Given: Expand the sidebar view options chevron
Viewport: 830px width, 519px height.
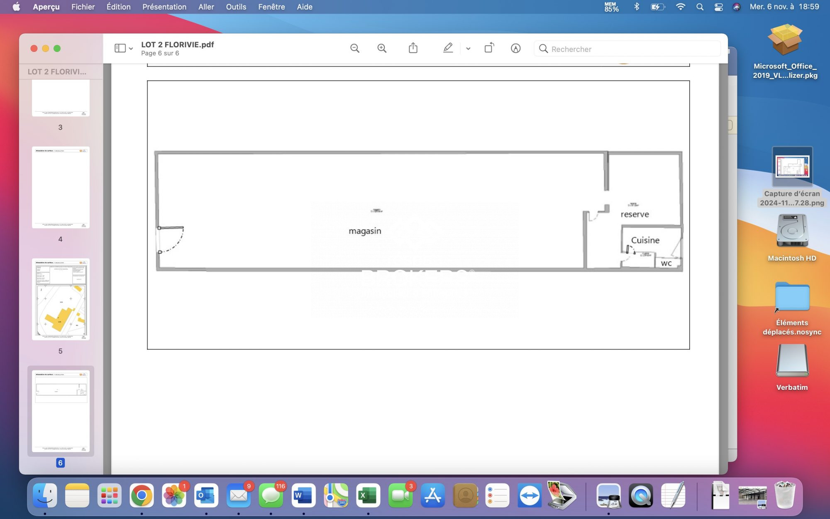Looking at the screenshot, I should tap(131, 49).
